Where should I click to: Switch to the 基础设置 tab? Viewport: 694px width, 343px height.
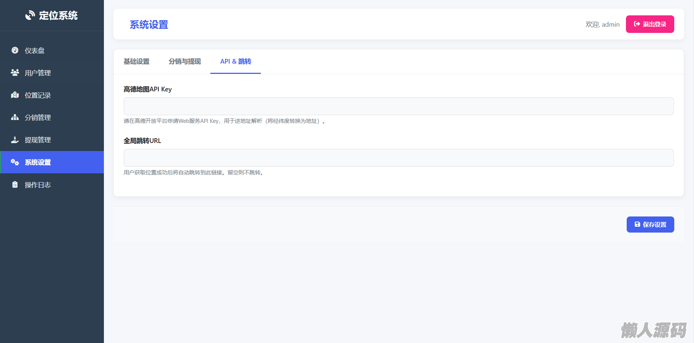(x=136, y=61)
